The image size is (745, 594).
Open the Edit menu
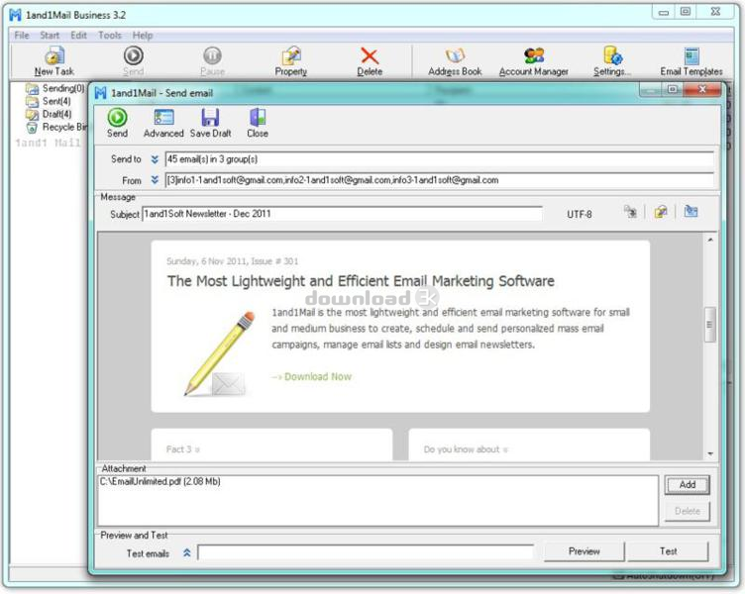click(78, 35)
